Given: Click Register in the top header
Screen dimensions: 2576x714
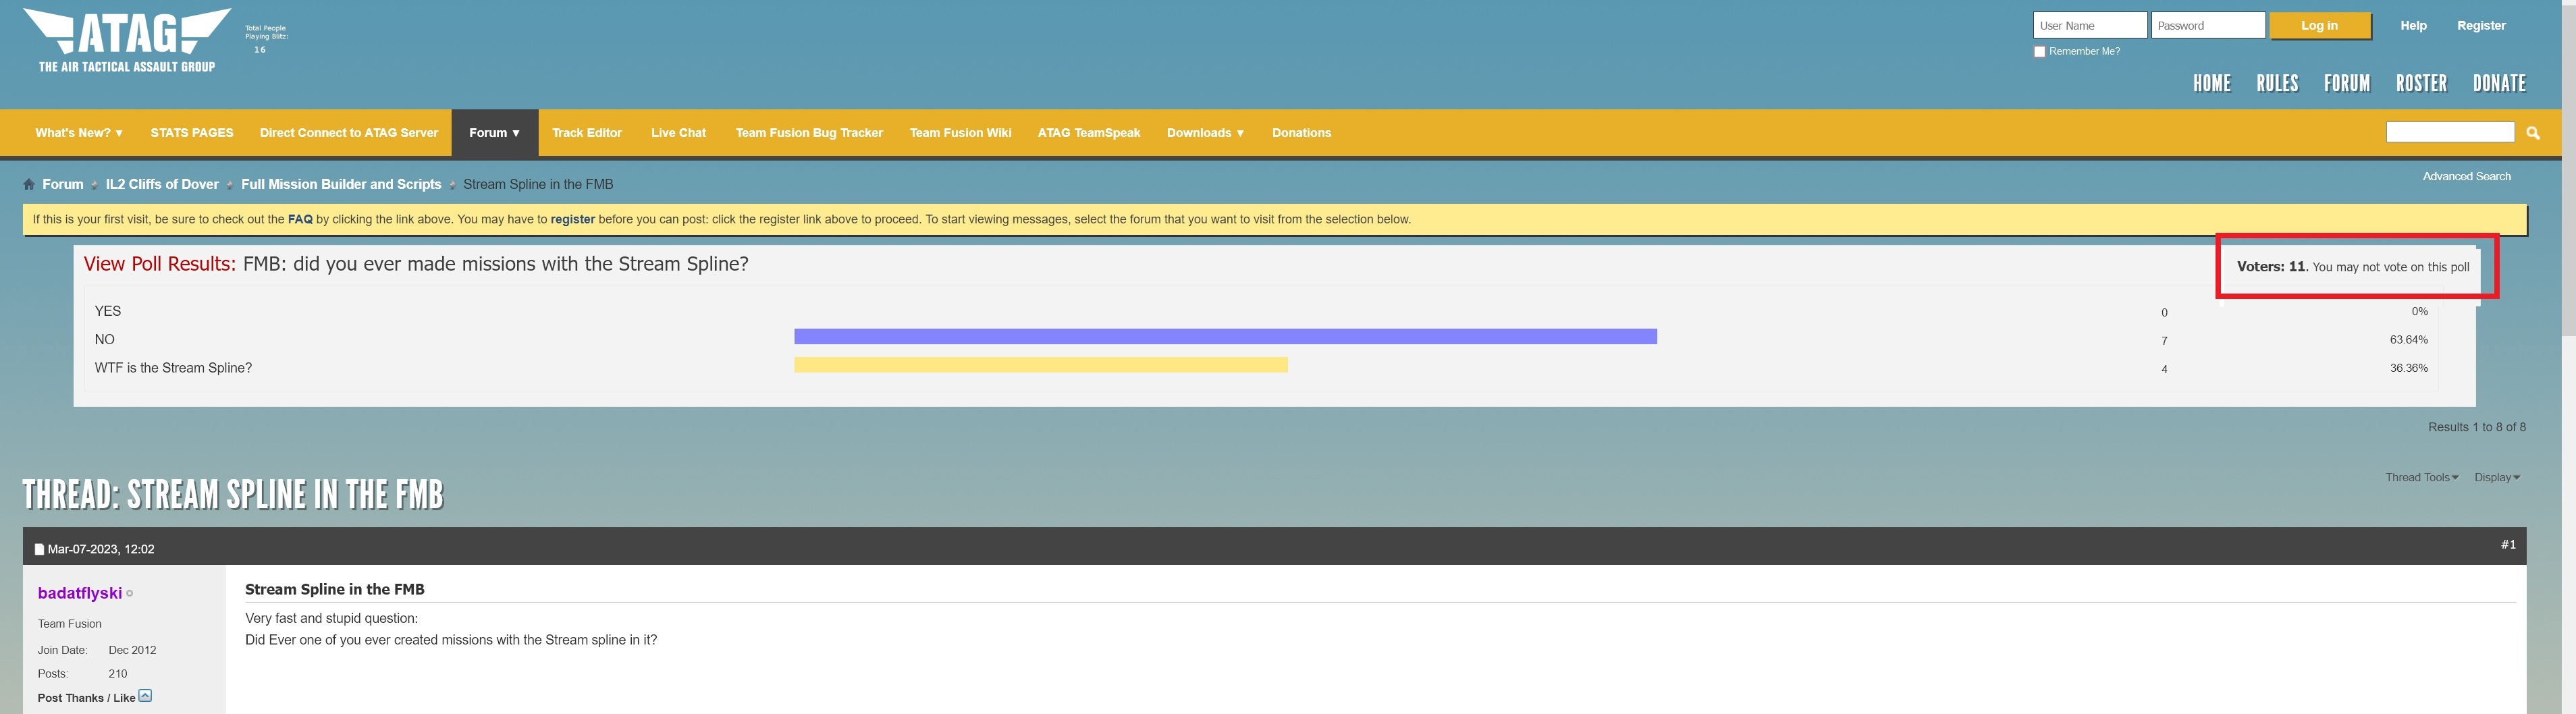Looking at the screenshot, I should pyautogui.click(x=2481, y=26).
